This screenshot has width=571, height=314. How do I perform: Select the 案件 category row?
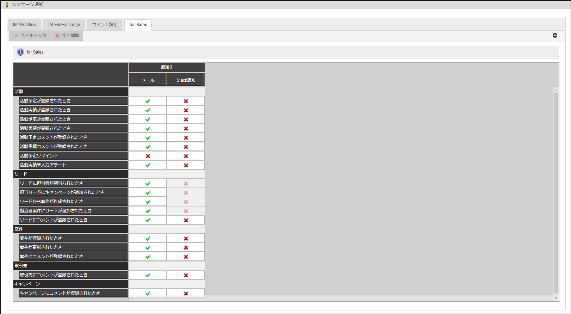point(71,229)
